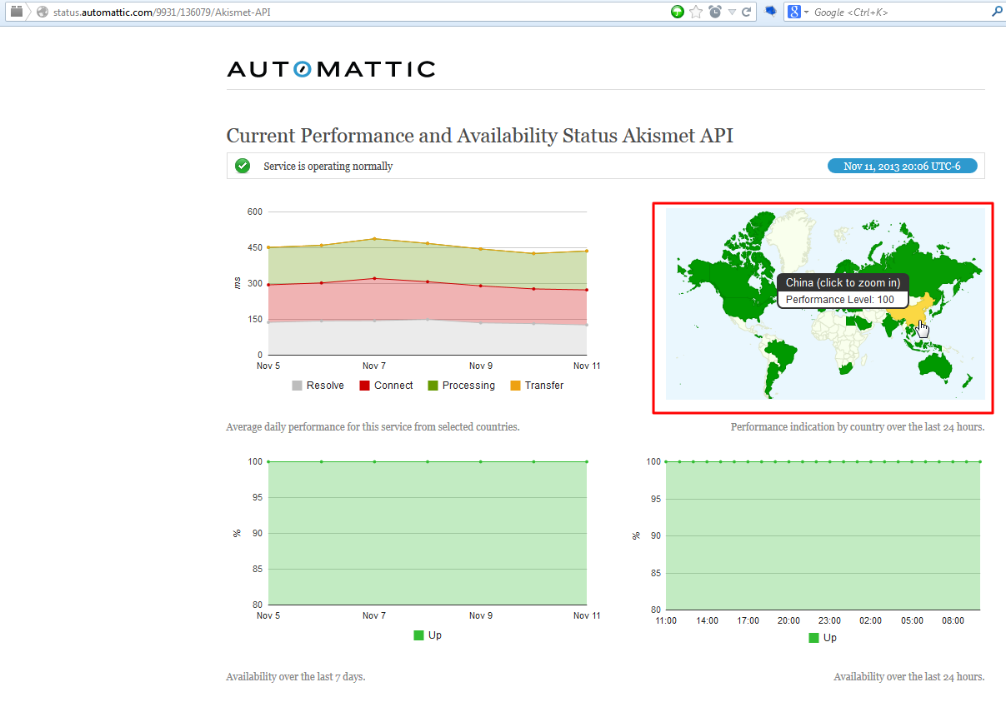This screenshot has height=702, width=1006.
Task: Click the Google search engine icon
Action: [794, 12]
